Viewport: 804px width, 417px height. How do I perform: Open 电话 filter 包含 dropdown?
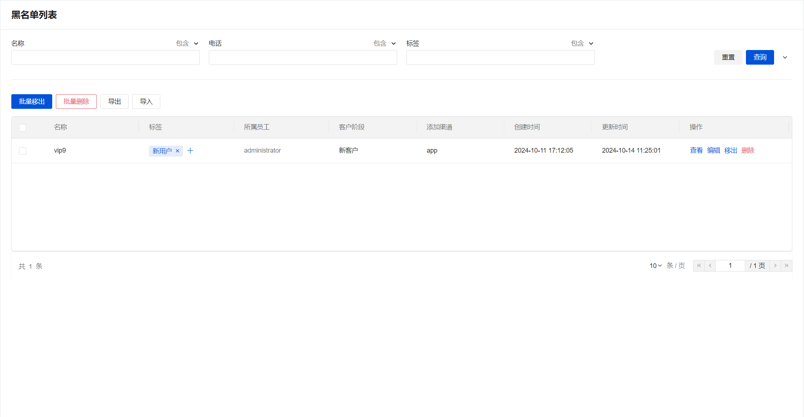click(x=385, y=43)
